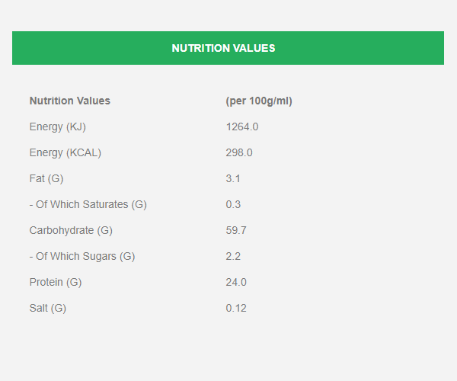Click the NUTRITION VALUES banner title text
This screenshot has width=457, height=381.
pyautogui.click(x=223, y=49)
